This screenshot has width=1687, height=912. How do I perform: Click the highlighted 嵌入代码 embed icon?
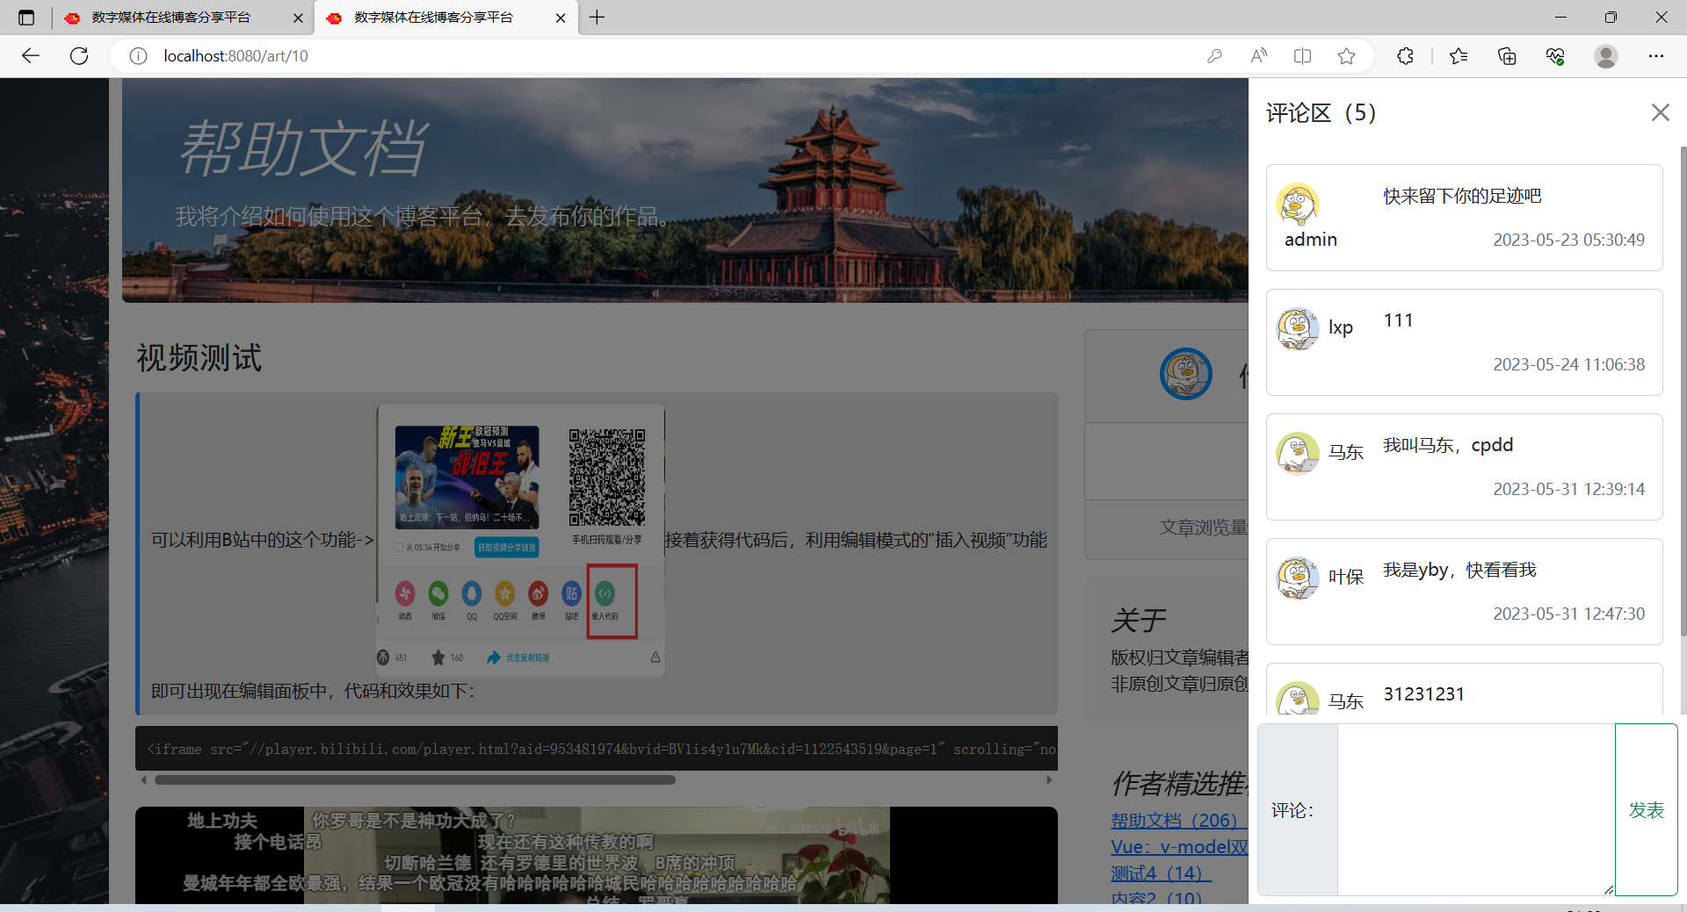point(605,593)
